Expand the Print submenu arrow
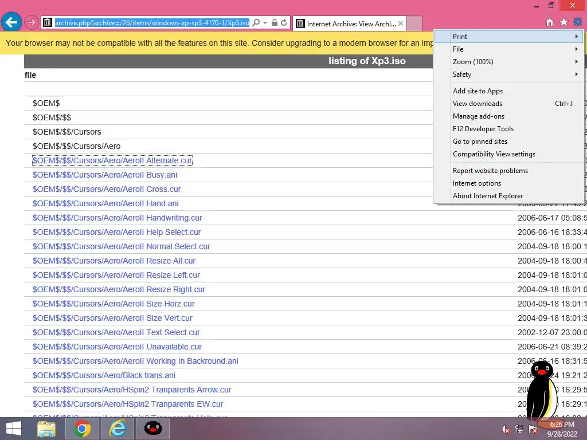The width and height of the screenshot is (587, 440). click(577, 37)
